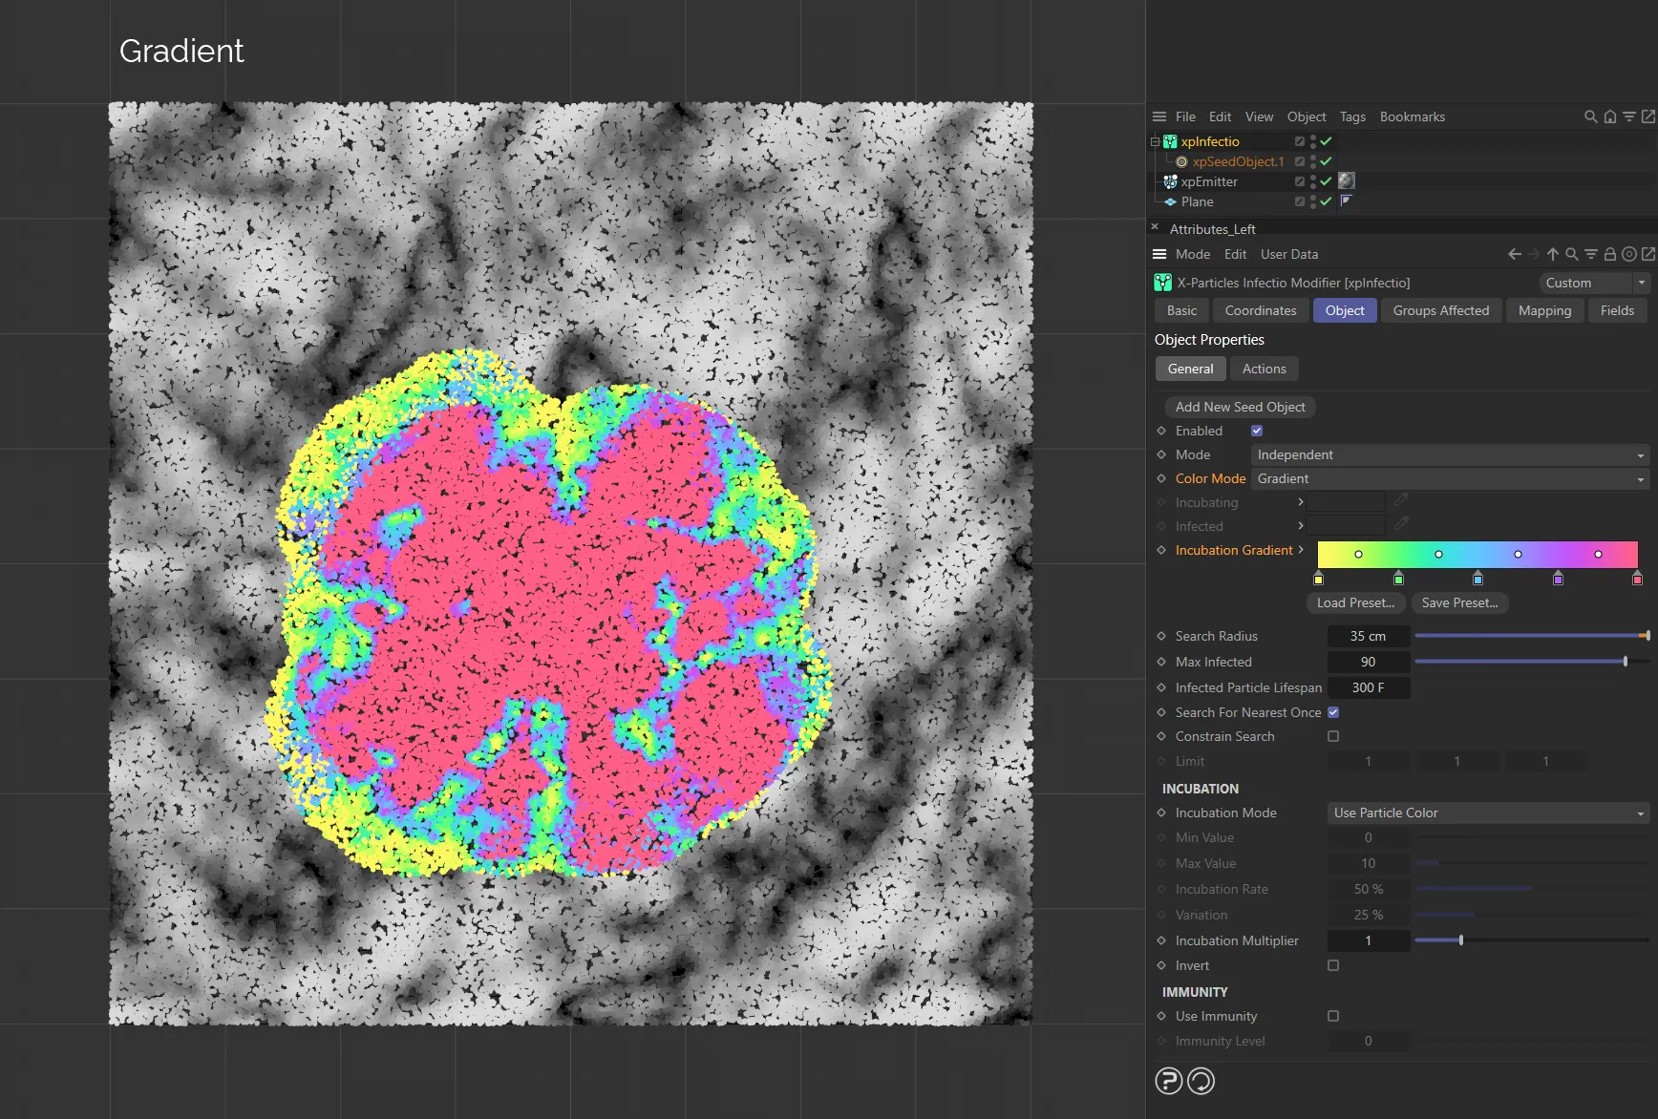Click Add New Seed Object
The height and width of the screenshot is (1119, 1658).
(1239, 407)
